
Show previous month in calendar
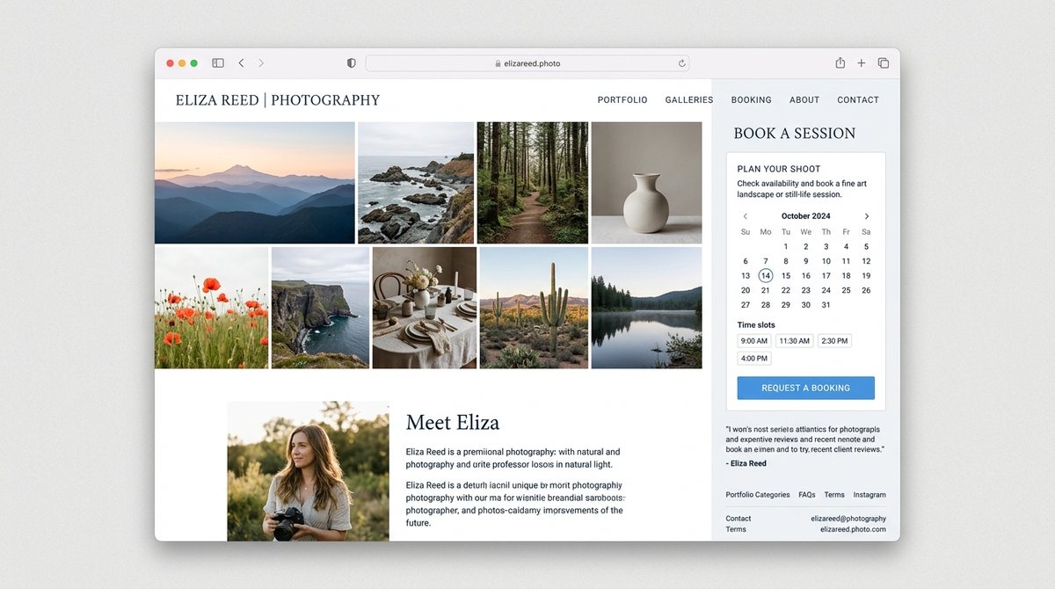pyautogui.click(x=746, y=216)
